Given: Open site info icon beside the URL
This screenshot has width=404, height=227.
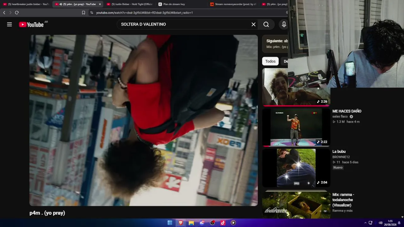Looking at the screenshot, I should 92,13.
